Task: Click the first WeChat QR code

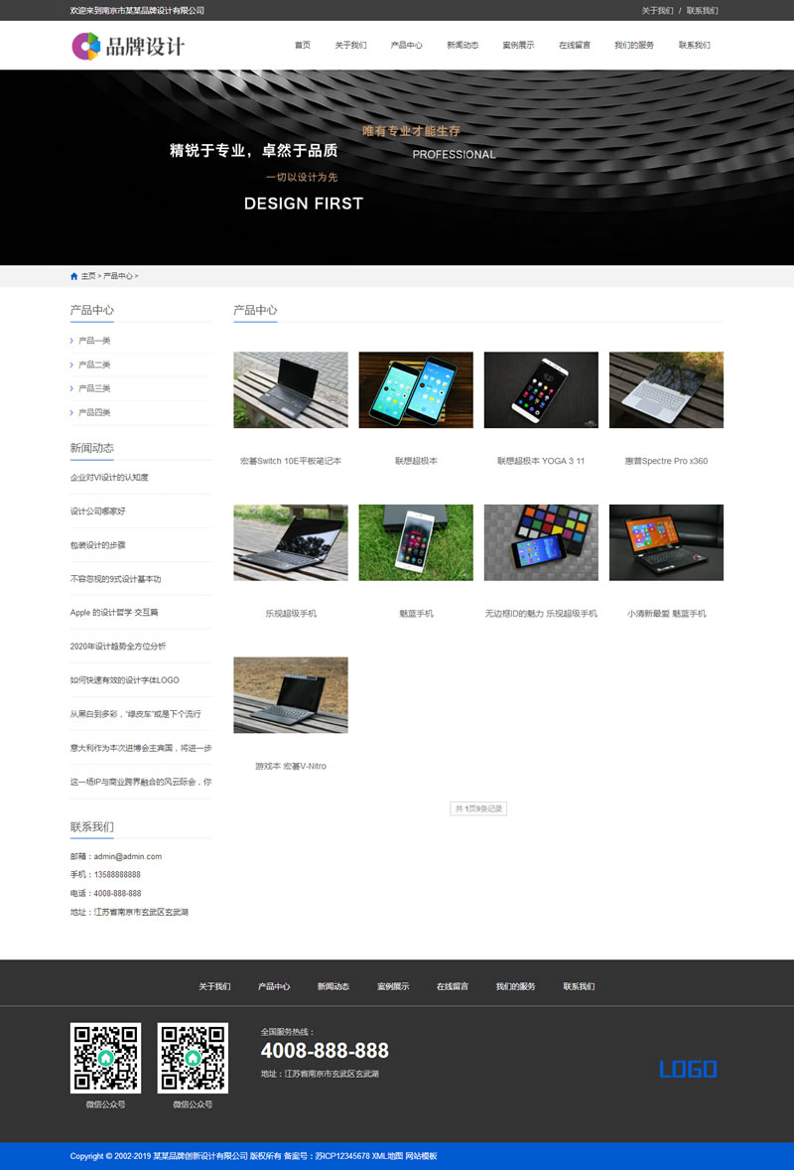Action: (x=105, y=1058)
